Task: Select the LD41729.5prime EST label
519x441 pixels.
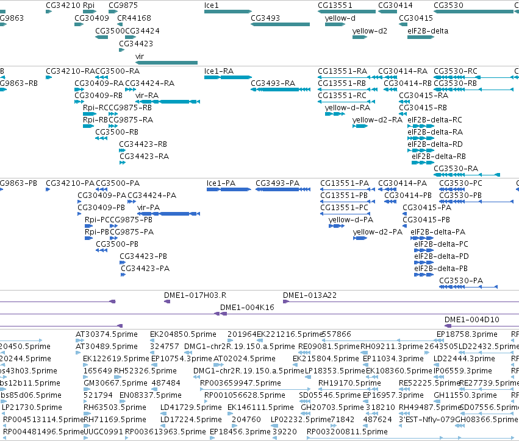Action: click(x=191, y=407)
